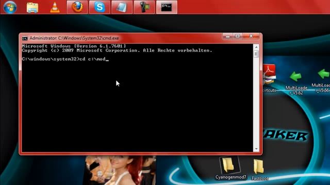The image size is (330, 185).
Task: Select the MultiLoader_V5.62 desktop shortcut
Action: point(296,83)
